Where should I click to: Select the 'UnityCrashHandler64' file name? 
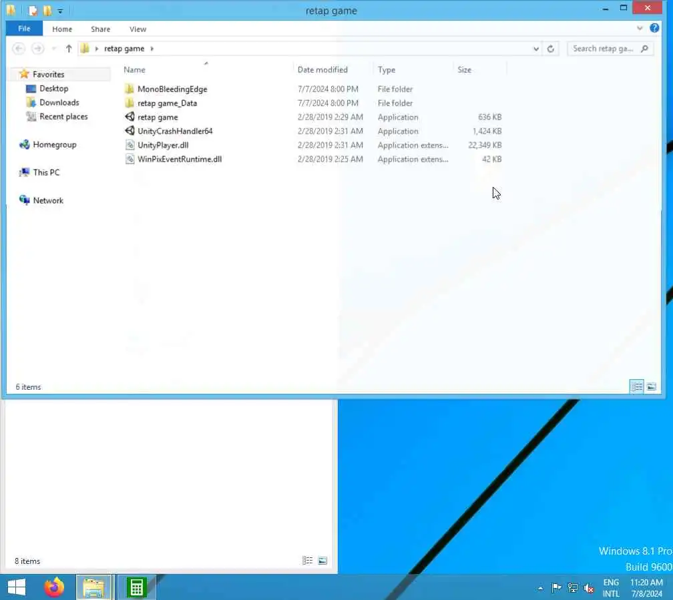175,131
